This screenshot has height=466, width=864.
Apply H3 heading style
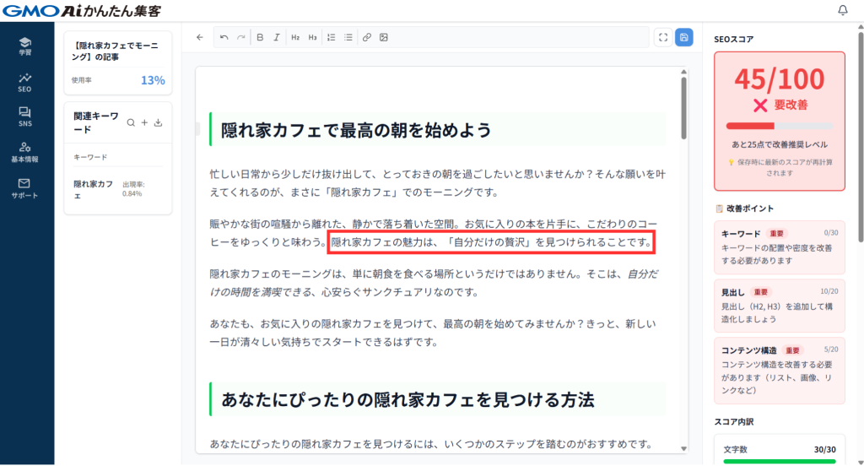point(312,37)
